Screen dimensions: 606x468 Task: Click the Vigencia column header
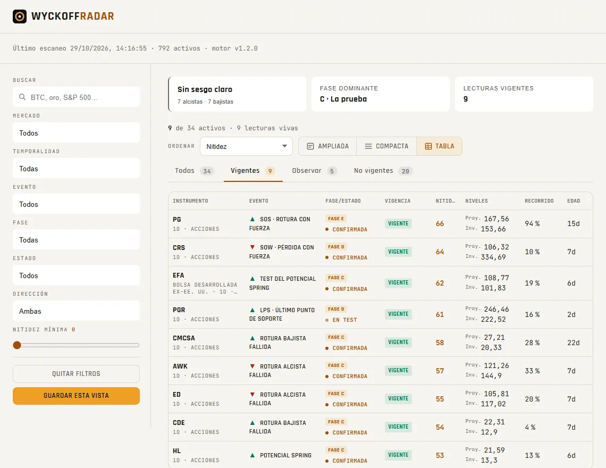pyautogui.click(x=398, y=200)
